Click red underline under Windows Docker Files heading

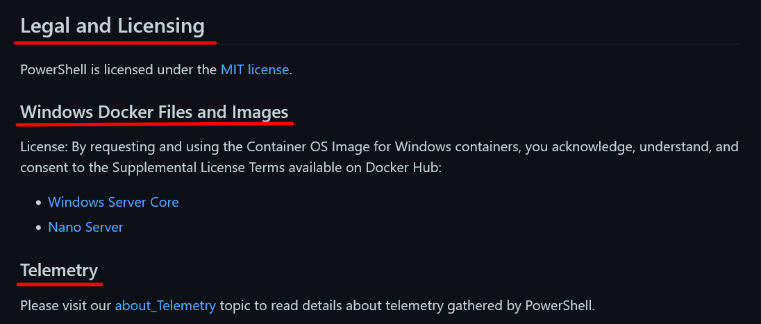click(x=155, y=124)
